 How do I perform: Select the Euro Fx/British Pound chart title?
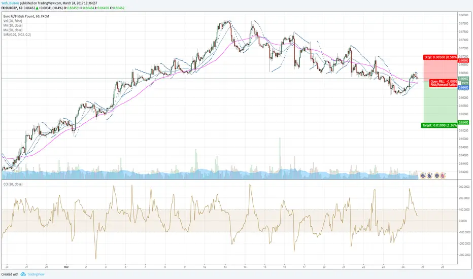point(26,16)
